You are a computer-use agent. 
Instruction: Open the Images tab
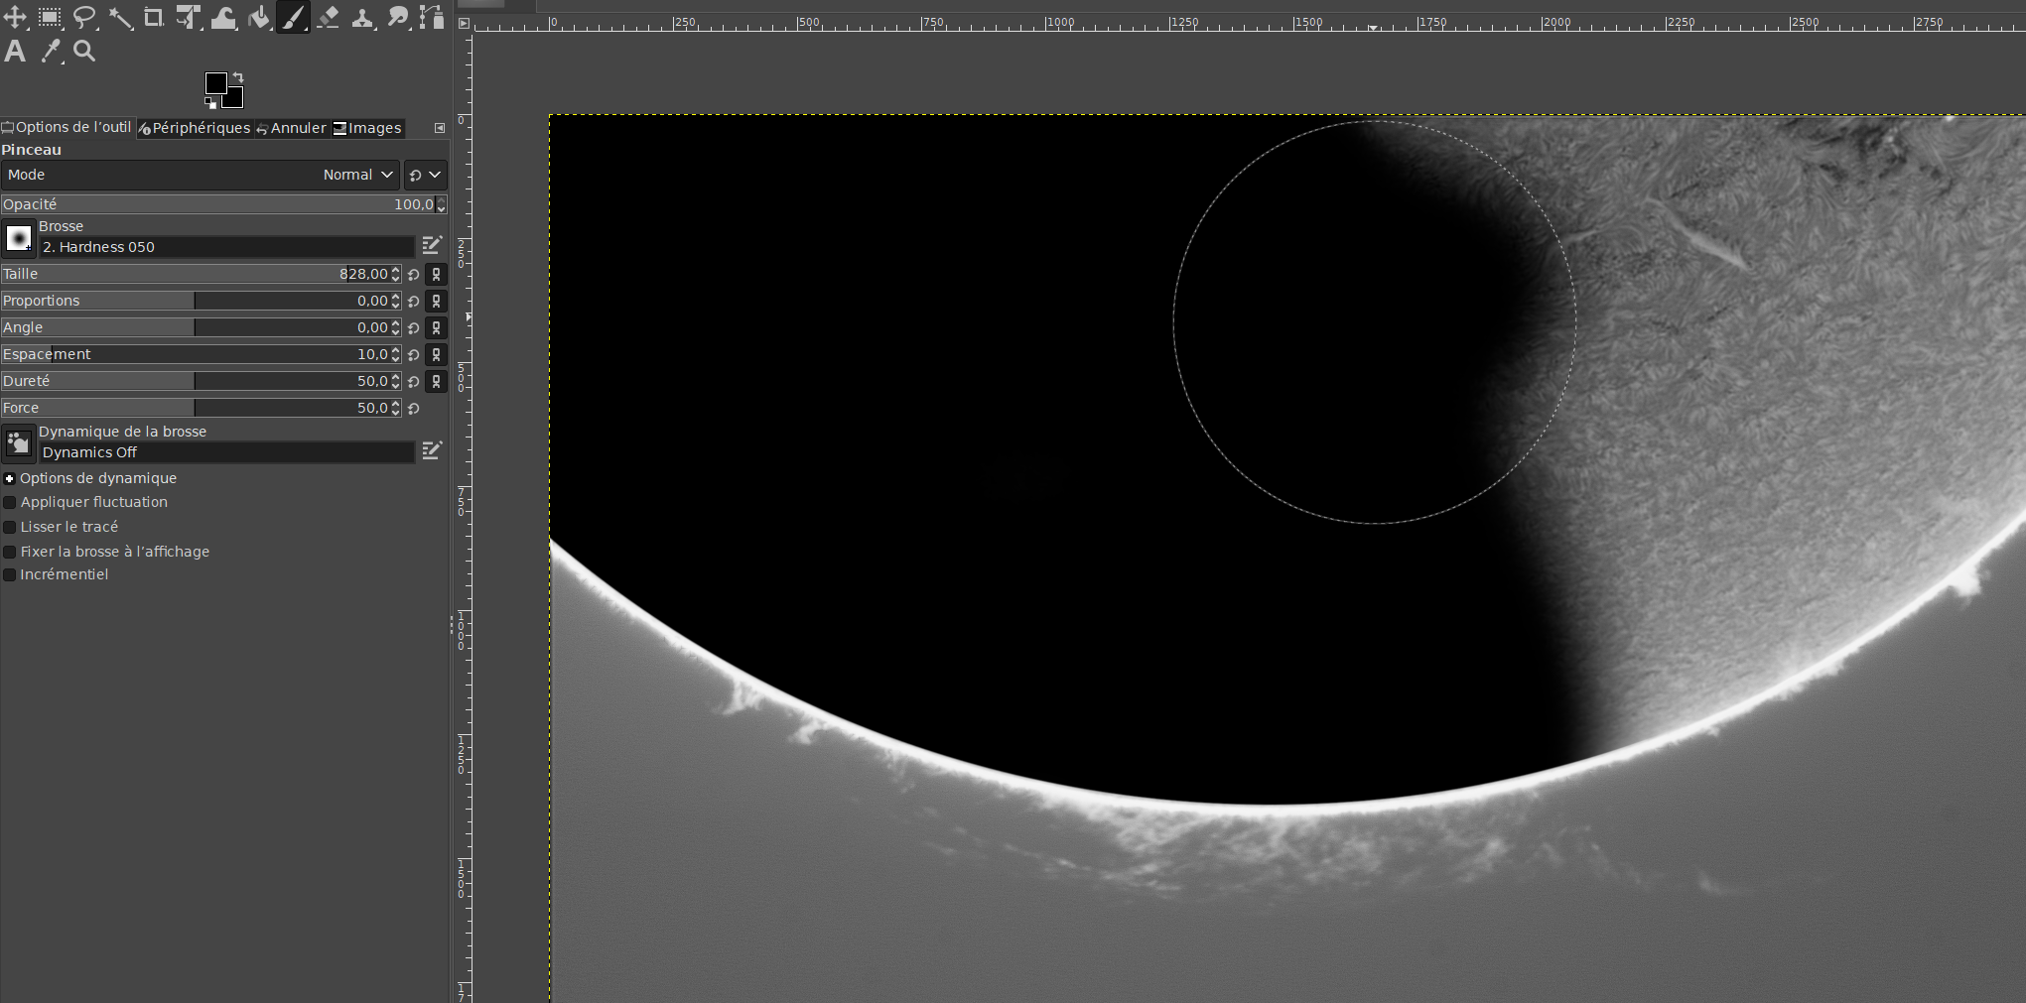pyautogui.click(x=367, y=128)
